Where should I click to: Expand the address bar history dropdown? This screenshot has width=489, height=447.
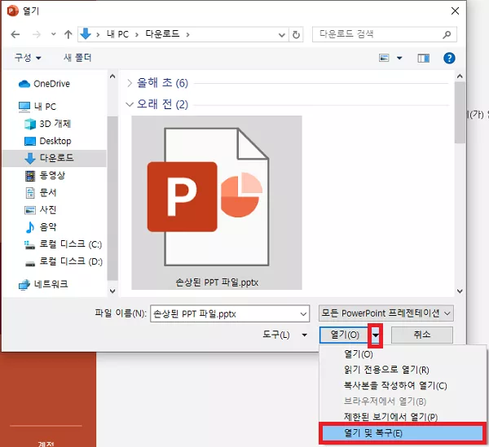pyautogui.click(x=282, y=35)
